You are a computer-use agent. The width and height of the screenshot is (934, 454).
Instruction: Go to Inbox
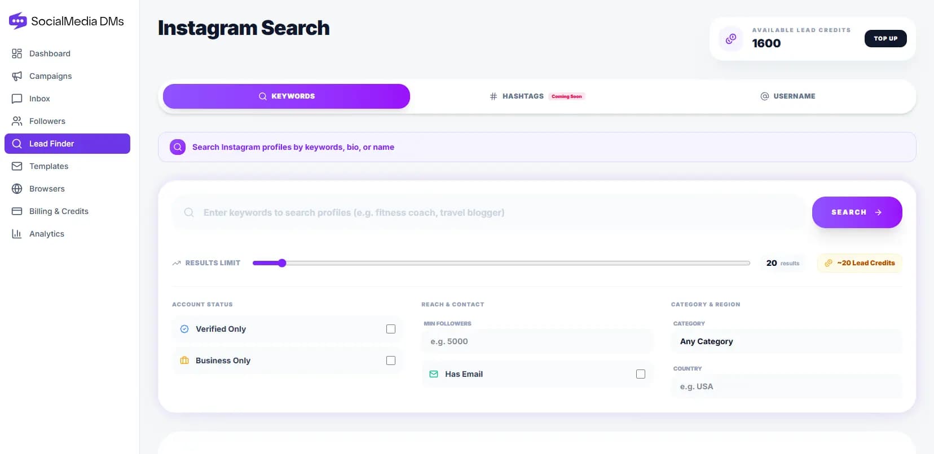click(67, 99)
